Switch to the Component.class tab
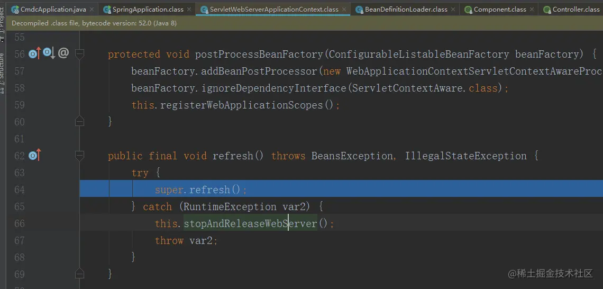Image resolution: width=603 pixels, height=289 pixels. 499,9
